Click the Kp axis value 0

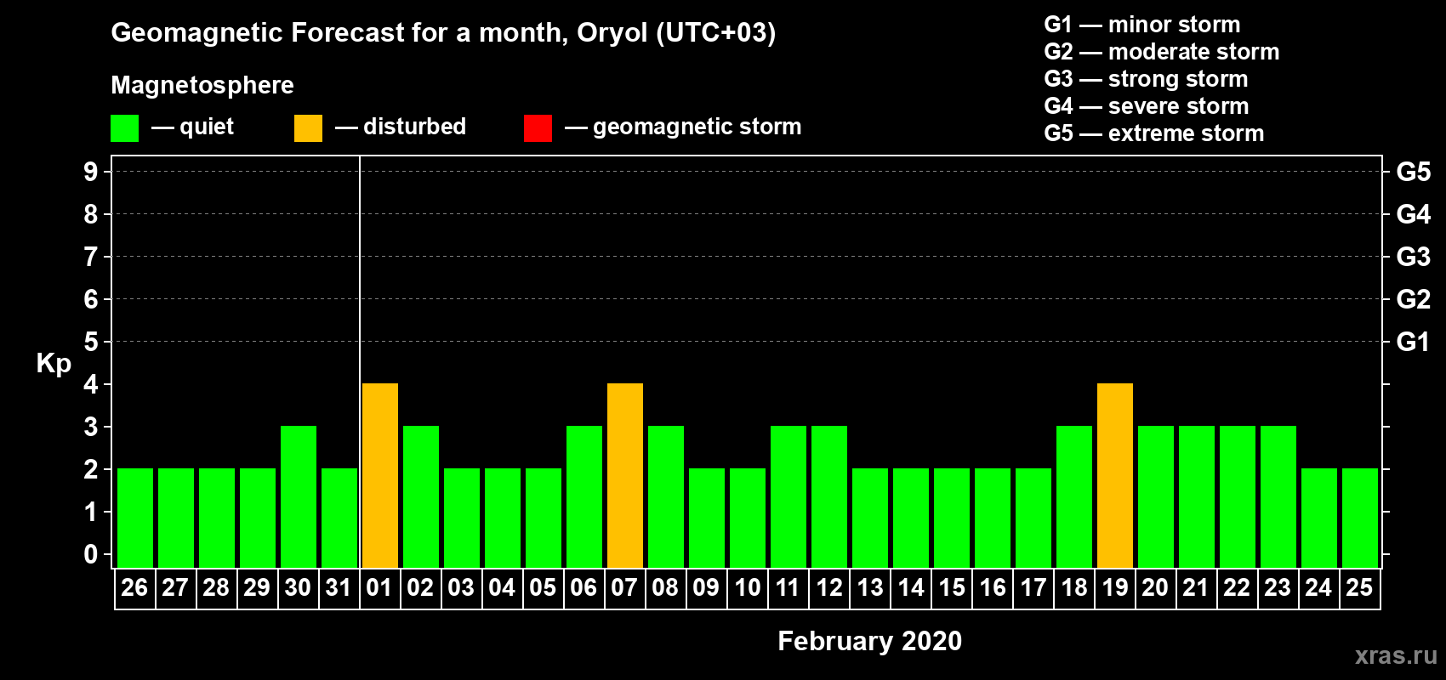click(x=91, y=555)
